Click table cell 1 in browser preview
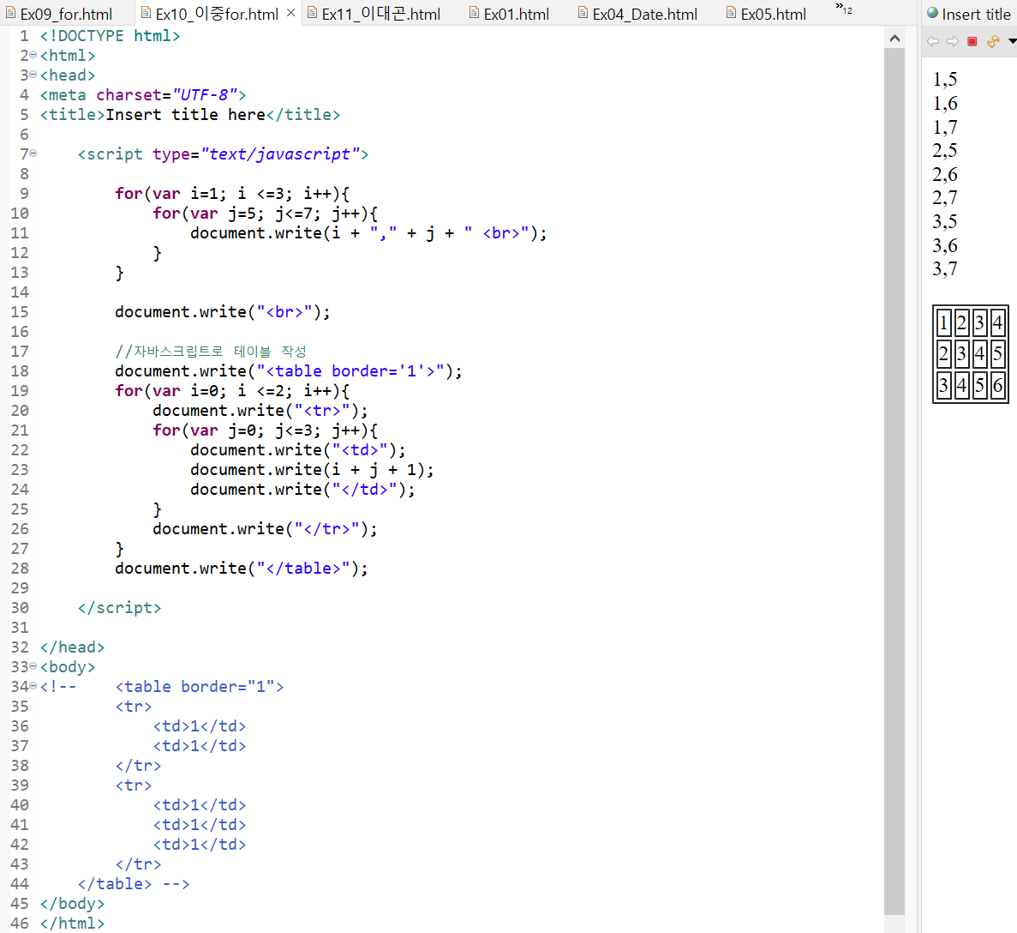 pos(943,322)
